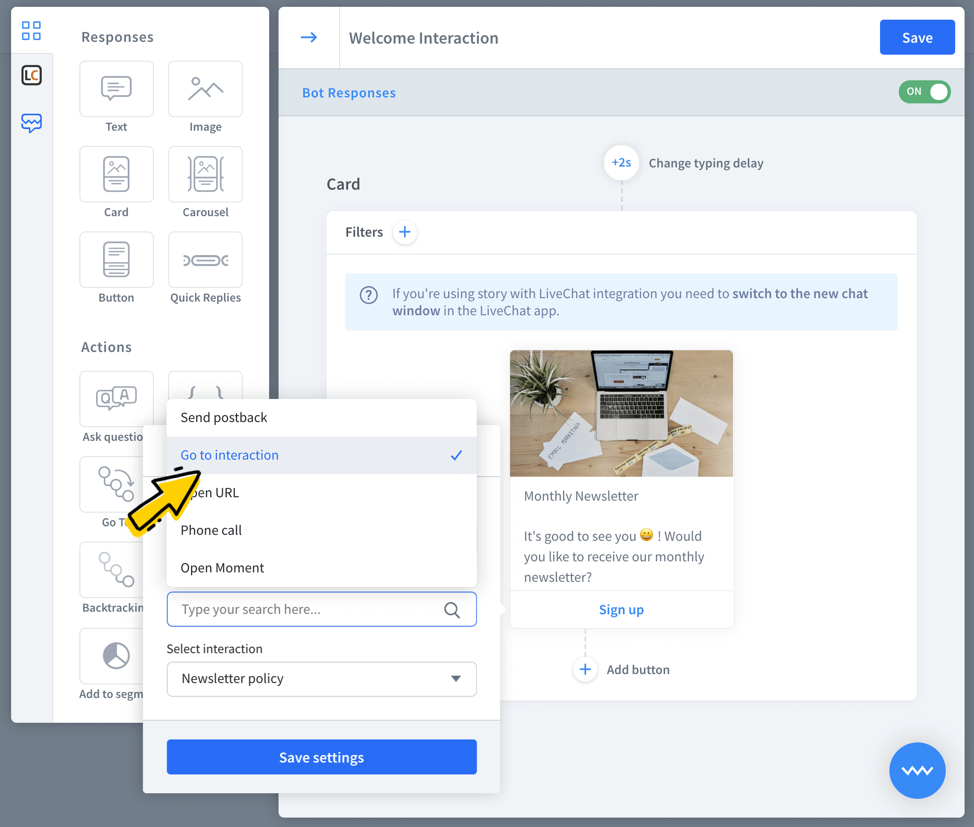Toggle the Bot Responses ON switch
974x827 pixels.
click(924, 92)
